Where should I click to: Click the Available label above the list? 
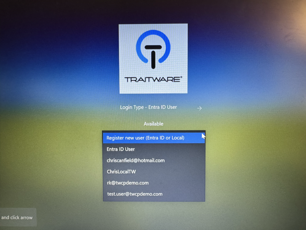[153, 124]
